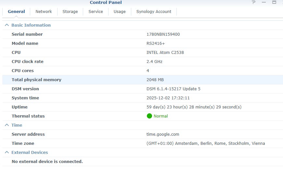Select the Time zone value row
Viewport: 283px width, 175px height.
pos(205,143)
